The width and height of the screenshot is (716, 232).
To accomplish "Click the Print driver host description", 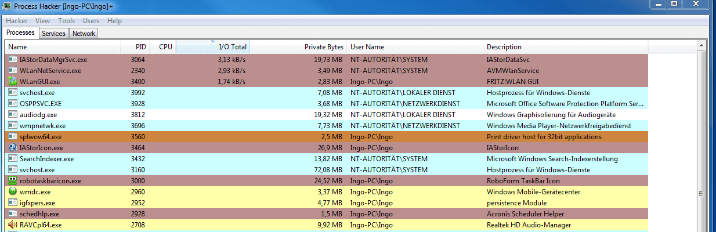I will 544,136.
